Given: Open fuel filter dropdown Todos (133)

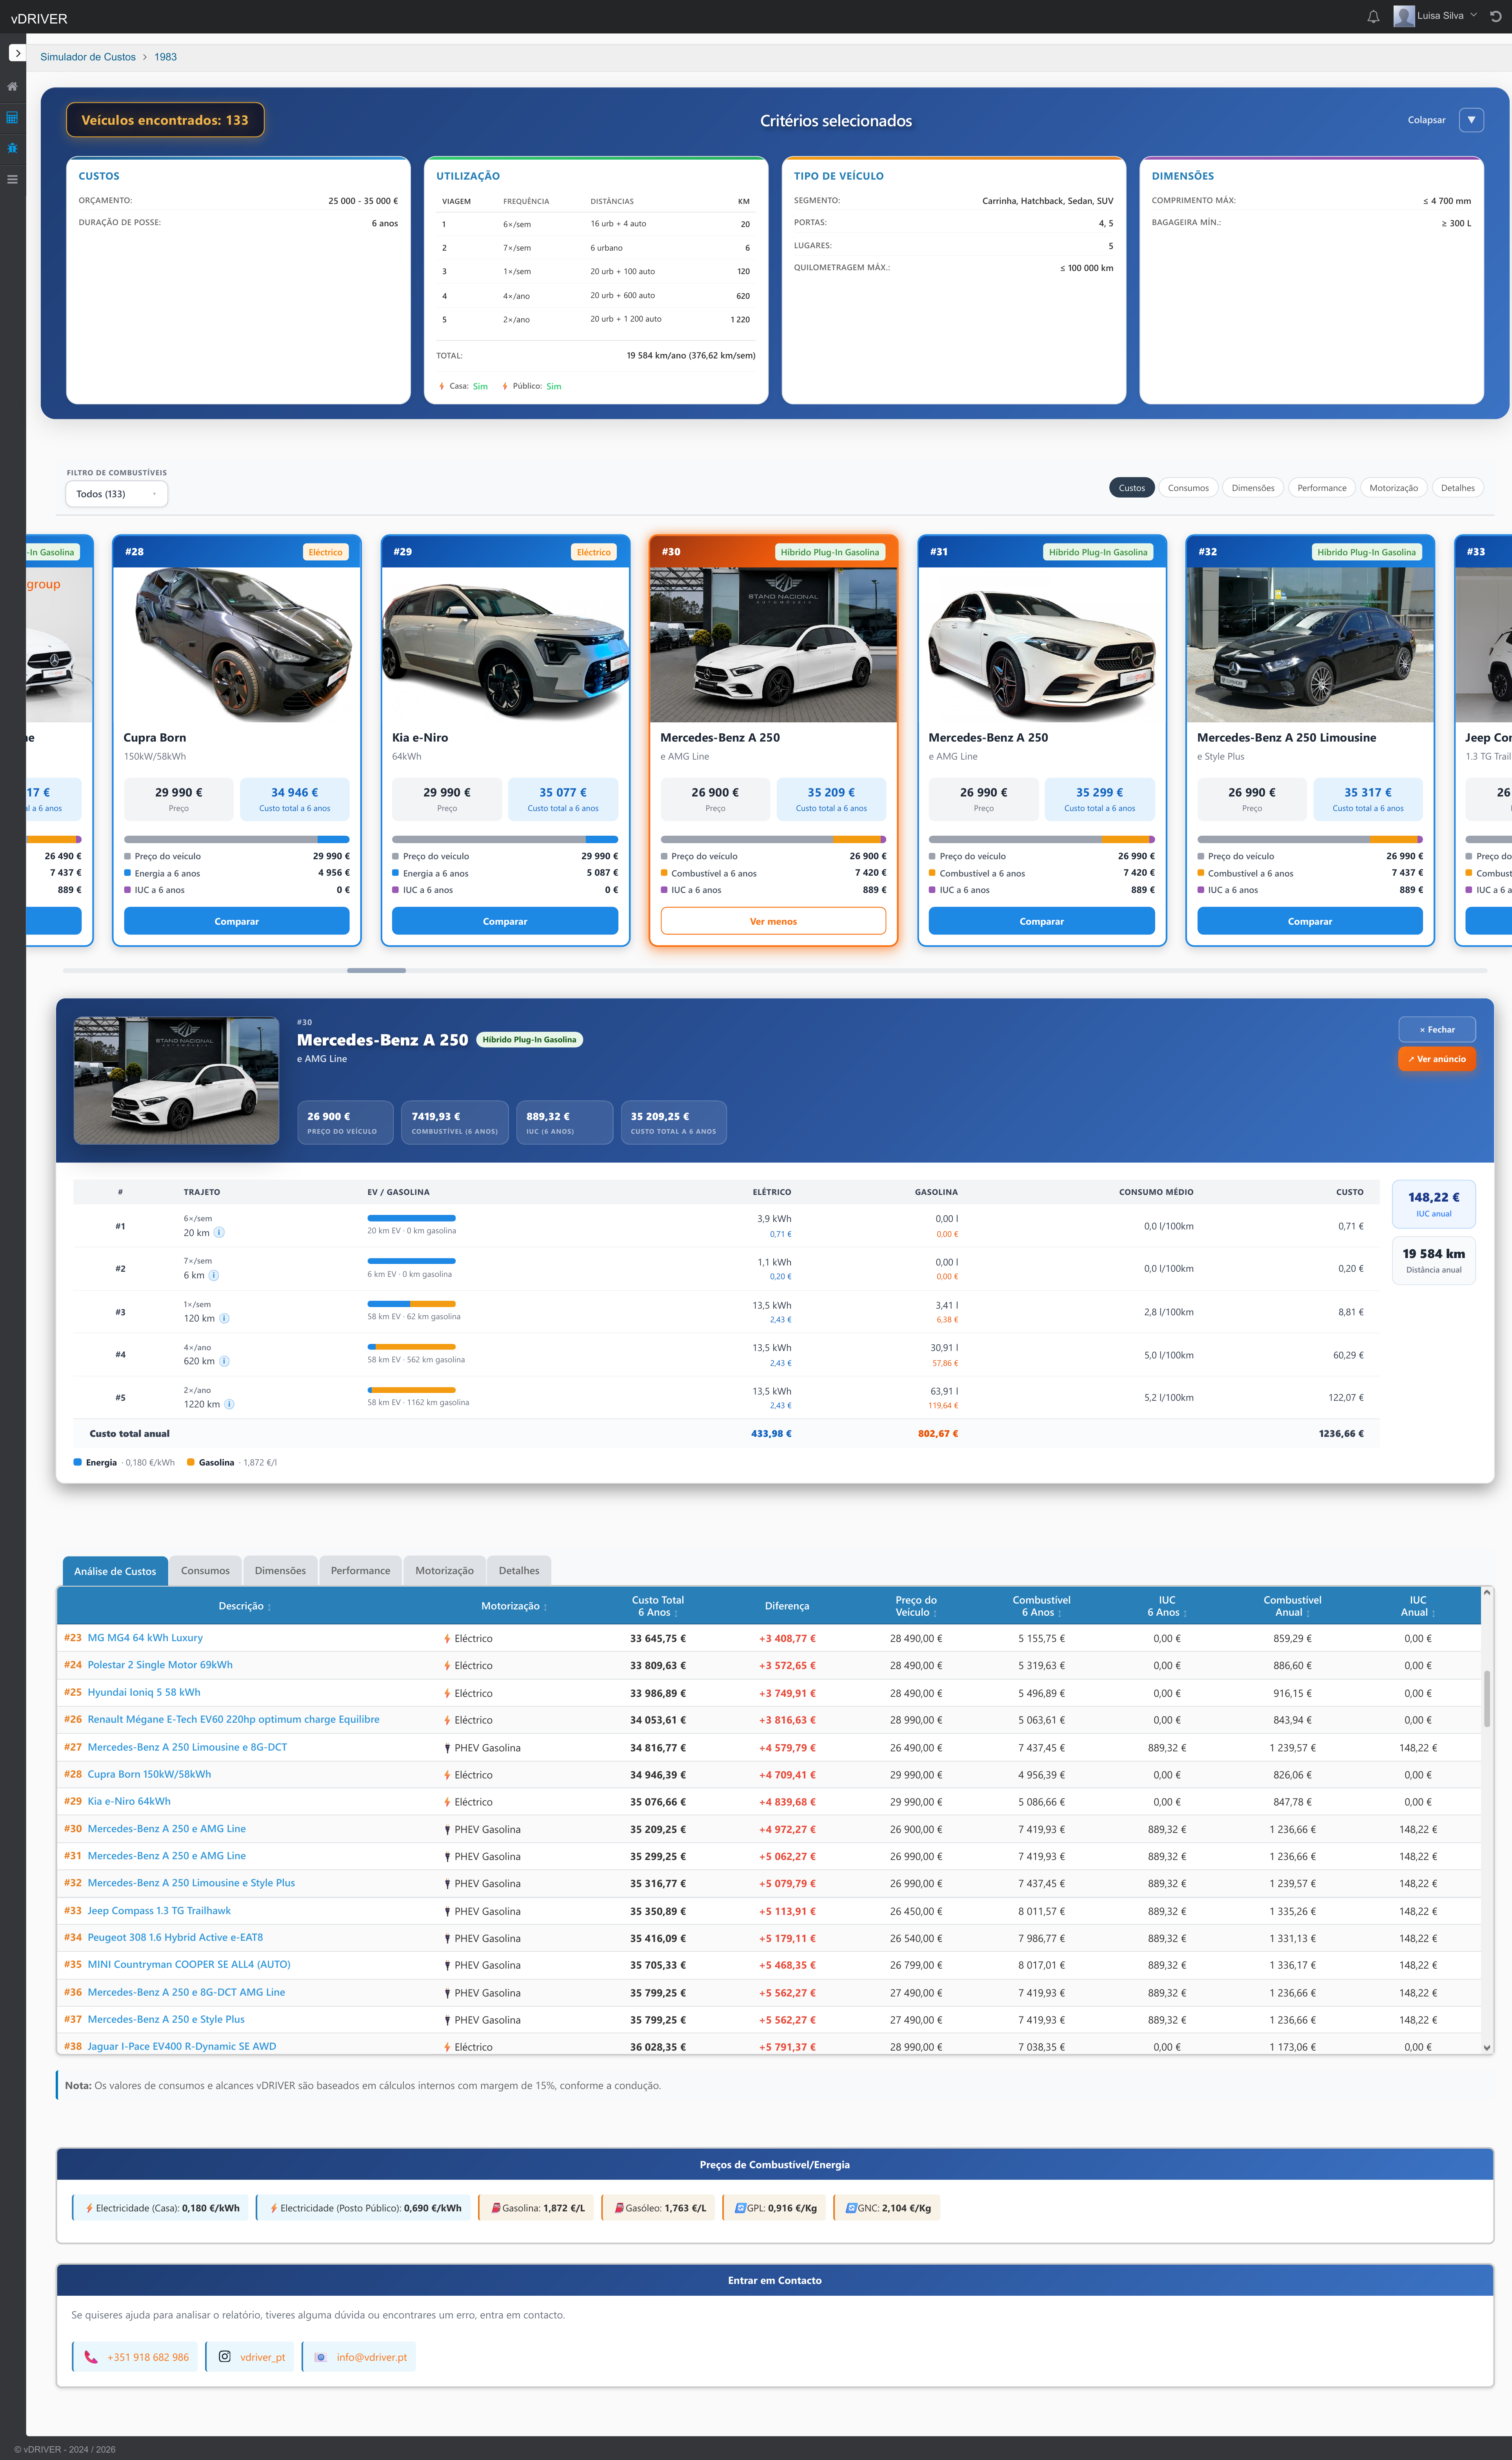Looking at the screenshot, I should [117, 494].
